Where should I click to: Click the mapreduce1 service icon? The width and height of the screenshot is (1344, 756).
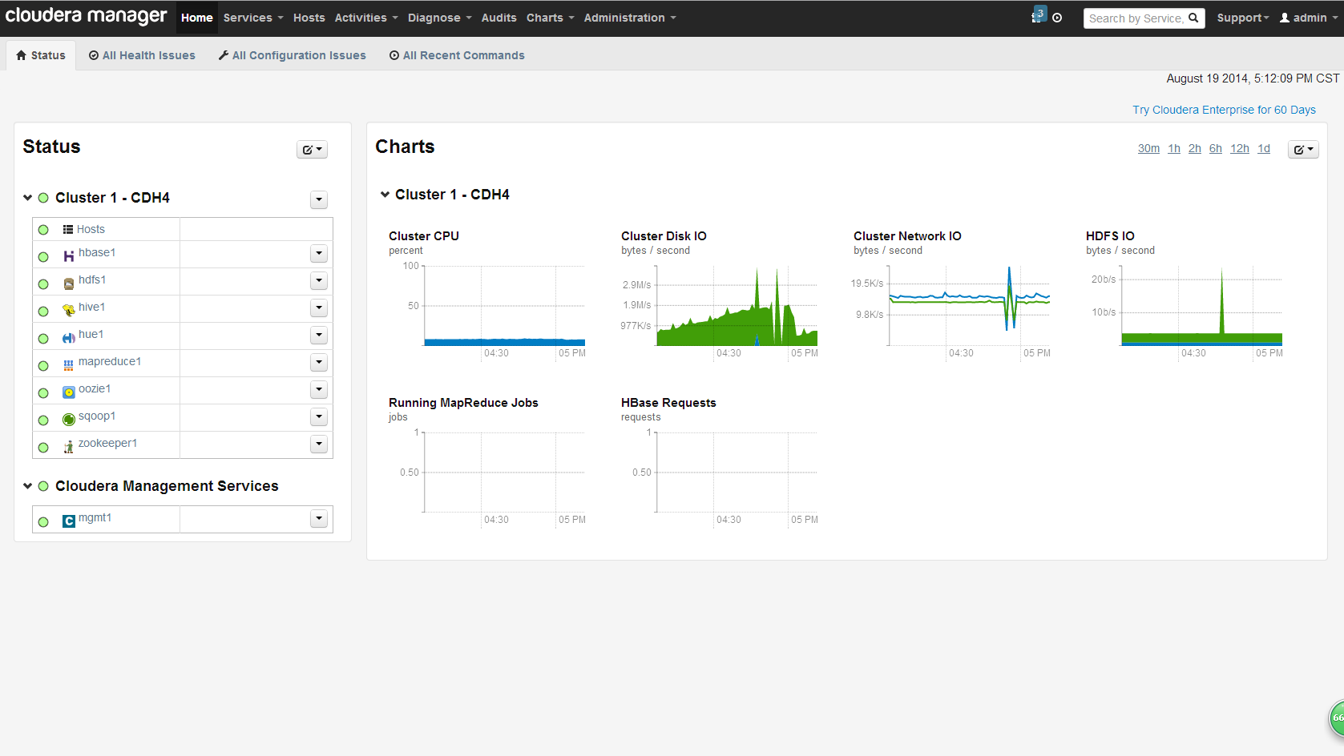pyautogui.click(x=69, y=365)
